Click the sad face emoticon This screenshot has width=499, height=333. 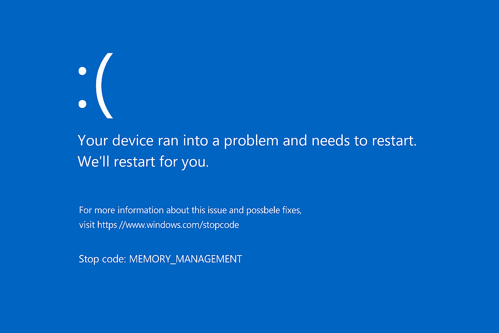pyautogui.click(x=96, y=86)
